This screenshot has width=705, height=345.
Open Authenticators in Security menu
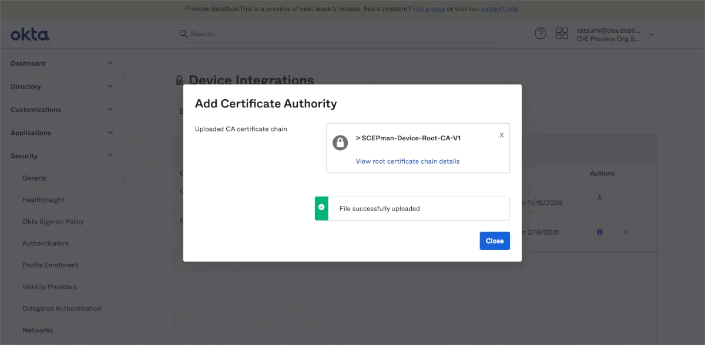click(45, 243)
